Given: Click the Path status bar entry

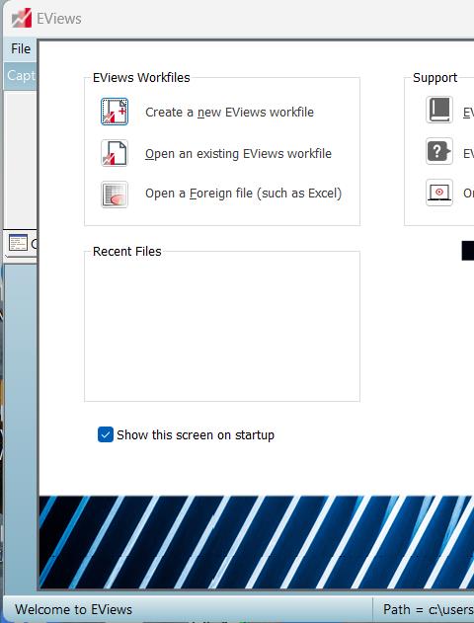Looking at the screenshot, I should point(429,609).
